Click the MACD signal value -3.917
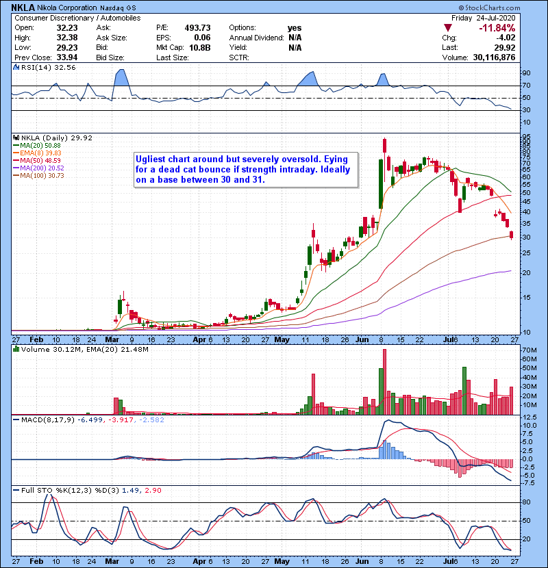 click(x=121, y=420)
